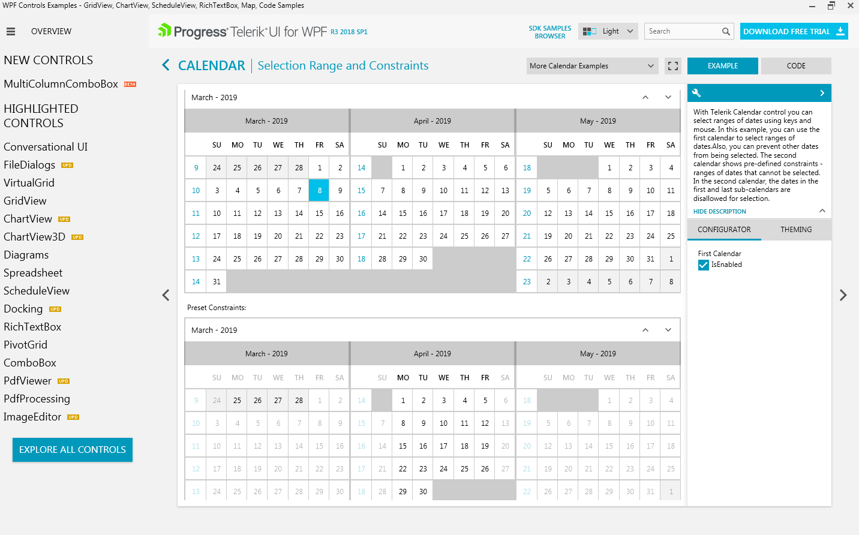
Task: Click the wrench icon in configurator header
Action: pyautogui.click(x=696, y=93)
